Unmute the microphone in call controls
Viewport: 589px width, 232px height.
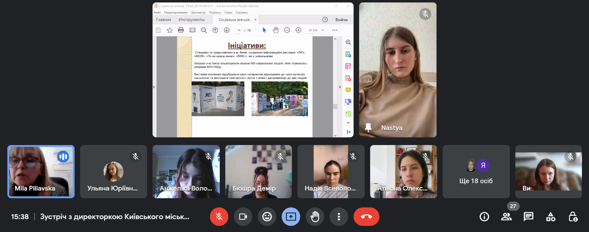click(219, 217)
